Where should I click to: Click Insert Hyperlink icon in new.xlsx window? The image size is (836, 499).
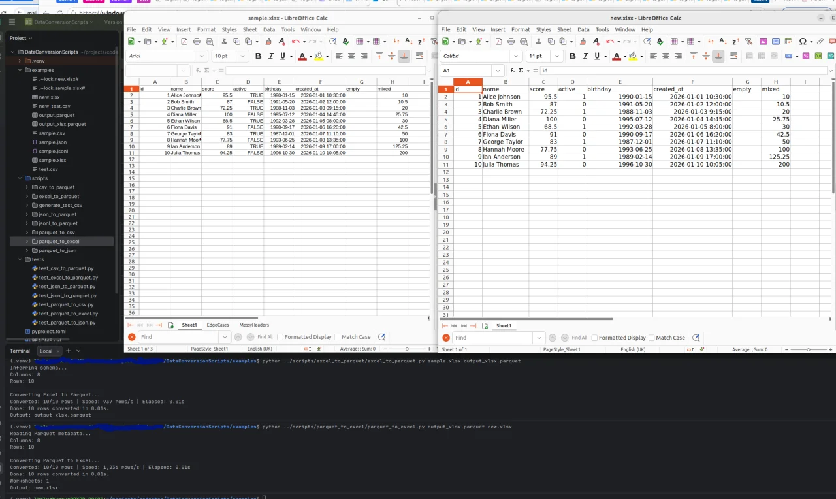coord(820,41)
